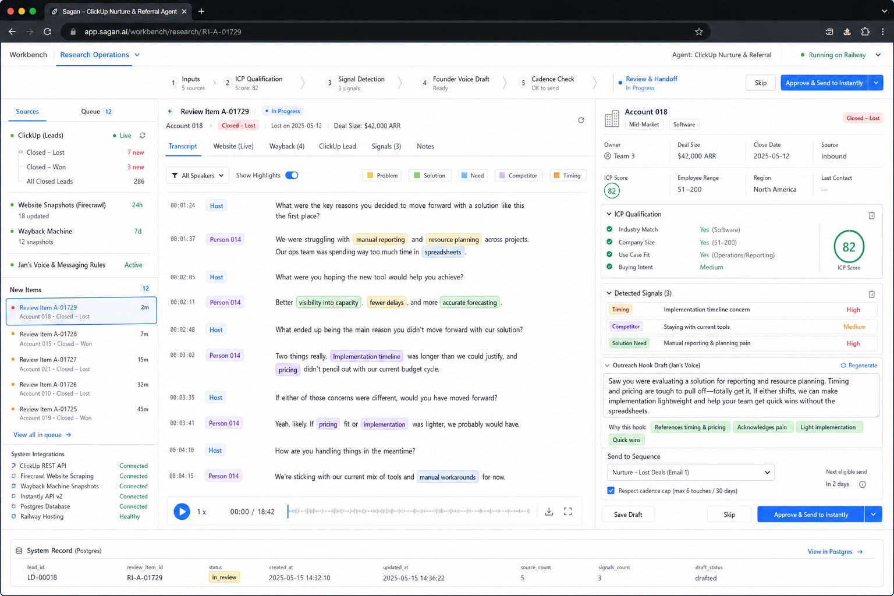Click the ClickUp REST API integration icon
Screen dimensions: 894x596
pyautogui.click(x=13, y=466)
